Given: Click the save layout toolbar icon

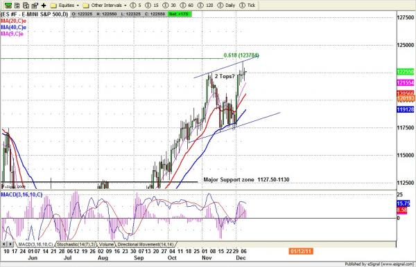Looking at the screenshot, I should (x=35, y=5).
